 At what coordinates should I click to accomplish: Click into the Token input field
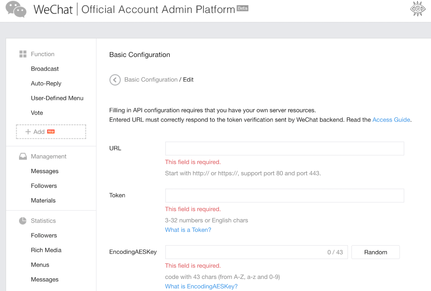(284, 196)
